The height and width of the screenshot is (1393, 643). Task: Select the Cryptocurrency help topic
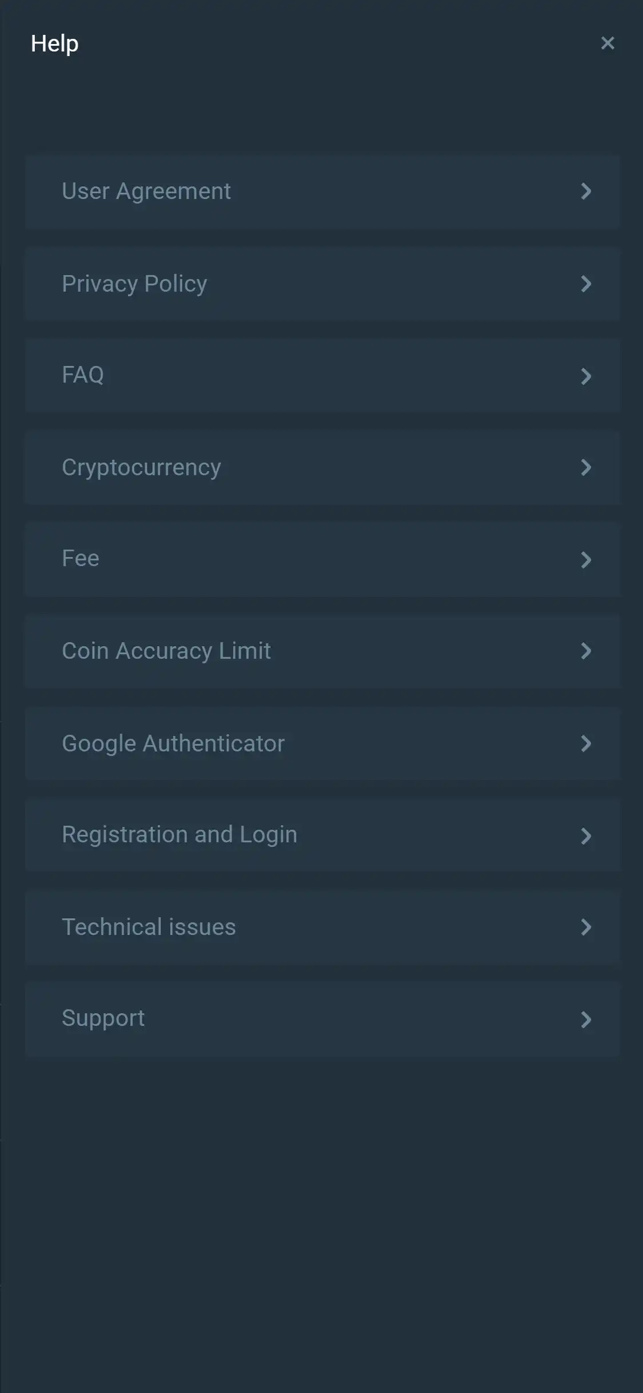click(141, 468)
